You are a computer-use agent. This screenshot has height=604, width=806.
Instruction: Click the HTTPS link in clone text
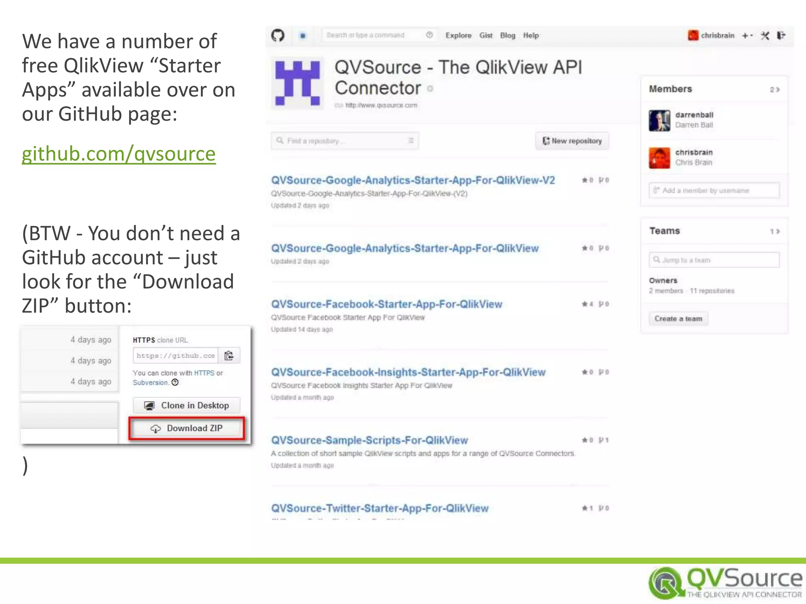click(204, 373)
